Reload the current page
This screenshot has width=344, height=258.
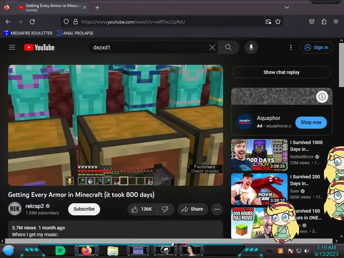tap(32, 22)
